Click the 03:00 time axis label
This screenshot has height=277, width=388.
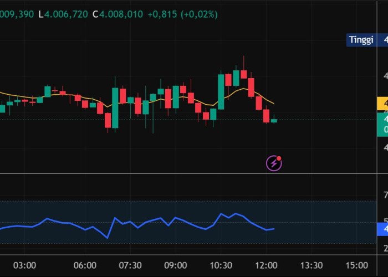pyautogui.click(x=24, y=265)
